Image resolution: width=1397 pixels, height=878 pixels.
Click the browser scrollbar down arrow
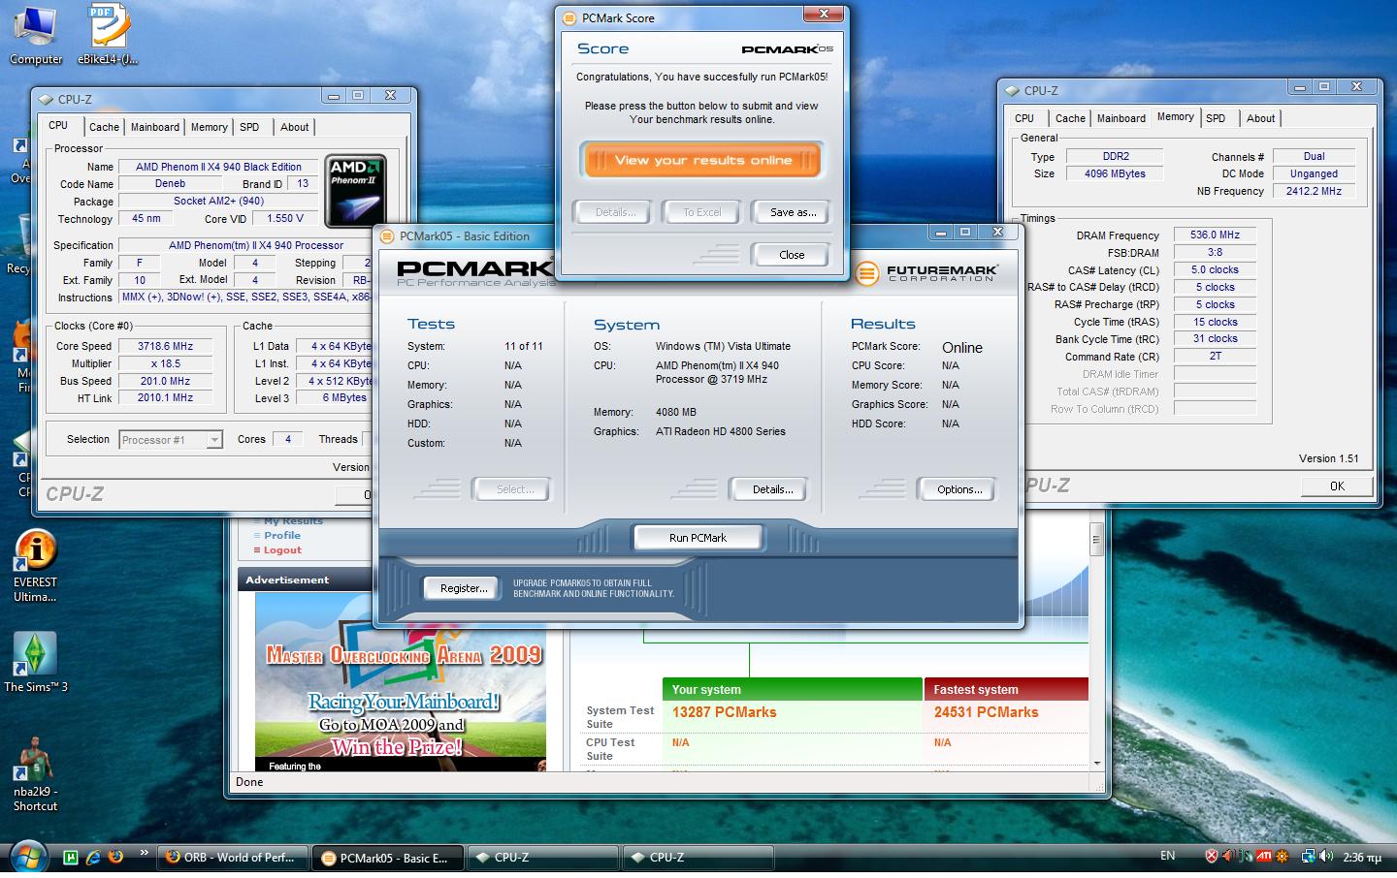(1096, 764)
